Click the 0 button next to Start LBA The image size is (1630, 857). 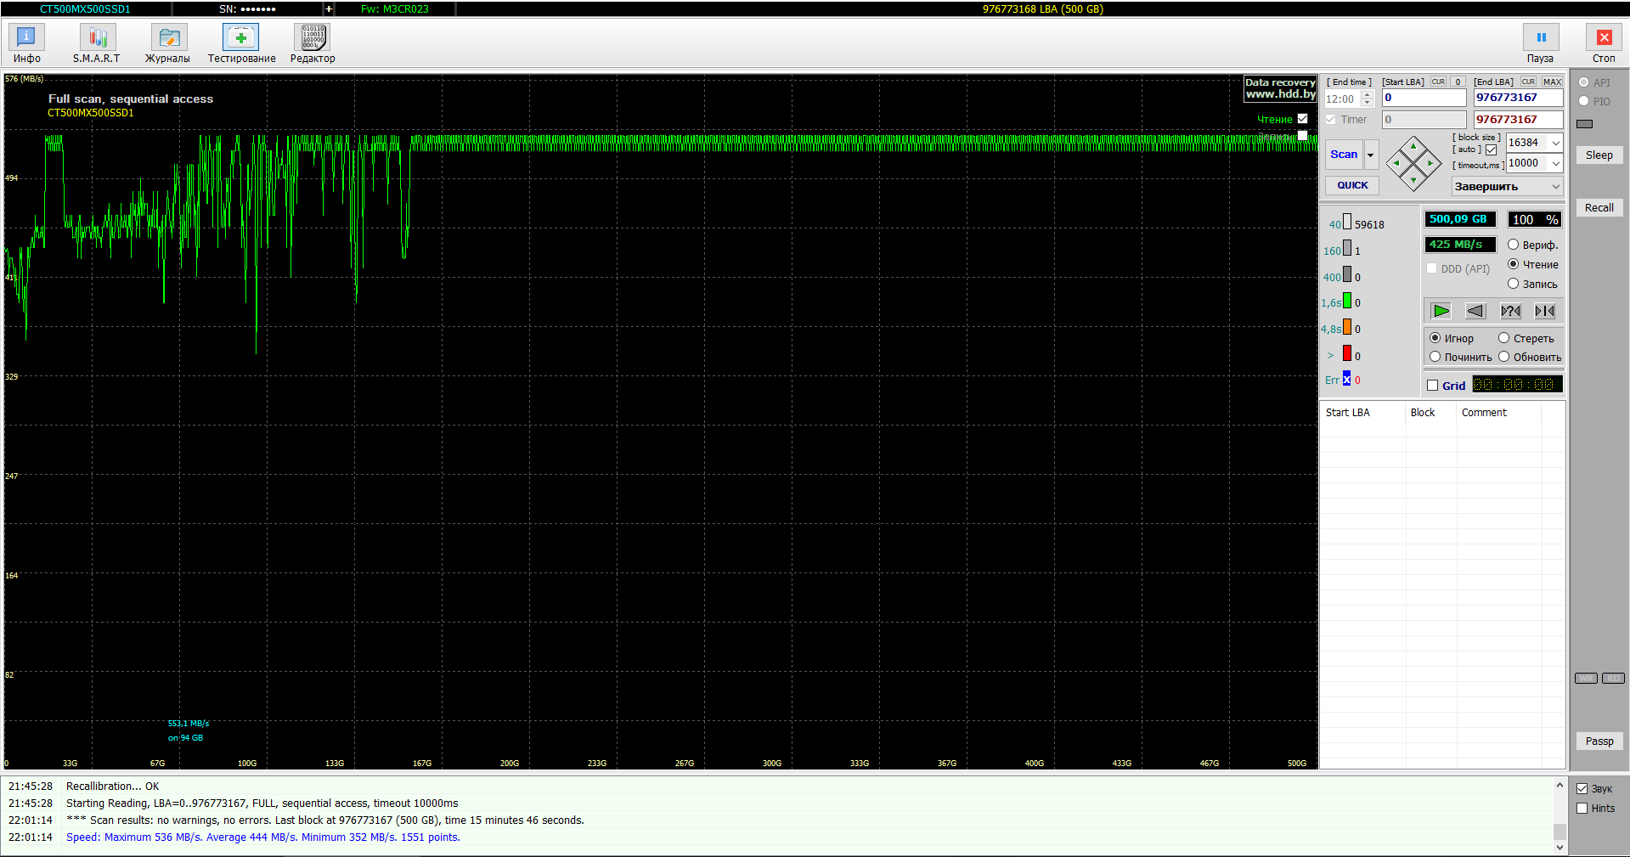[x=1458, y=82]
